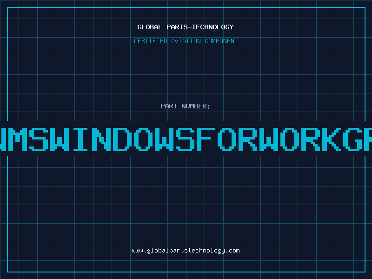Select the PART NUMBER: label
This screenshot has width=372, height=279.
pos(185,106)
